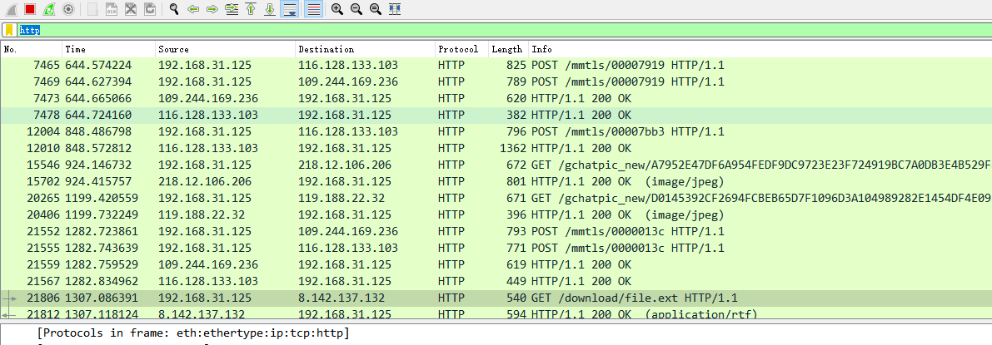992x345 pixels.
Task: Select packet 21567 with length 449
Action: pyautogui.click(x=496, y=281)
